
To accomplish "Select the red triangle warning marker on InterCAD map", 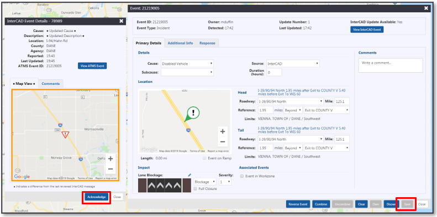I will tap(65, 135).
